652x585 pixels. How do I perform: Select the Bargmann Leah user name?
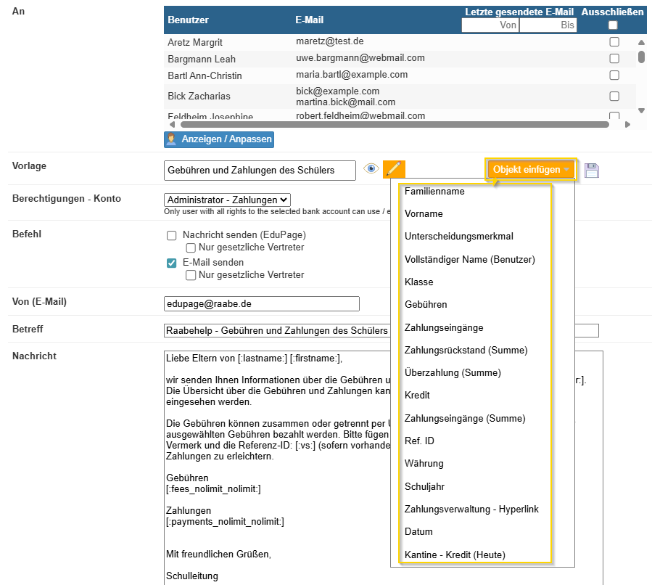pyautogui.click(x=202, y=59)
